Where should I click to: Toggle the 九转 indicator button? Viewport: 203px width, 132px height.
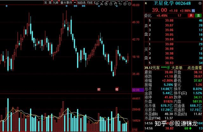pyautogui.click(x=56, y=3)
